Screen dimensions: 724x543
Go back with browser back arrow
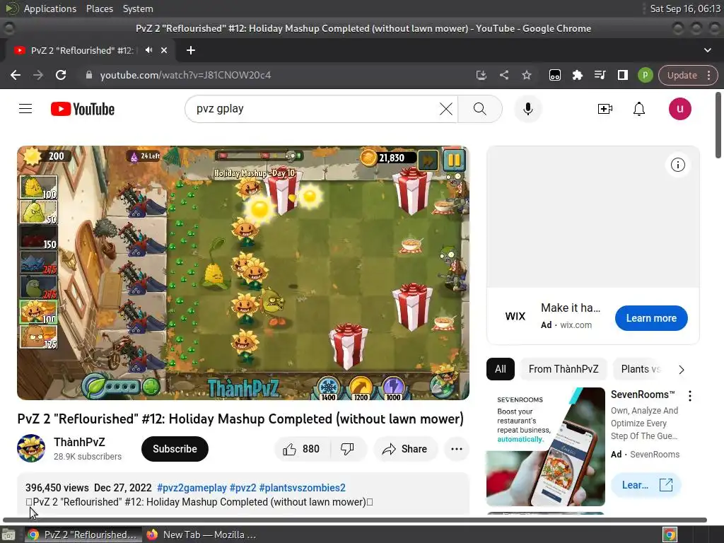coord(16,75)
